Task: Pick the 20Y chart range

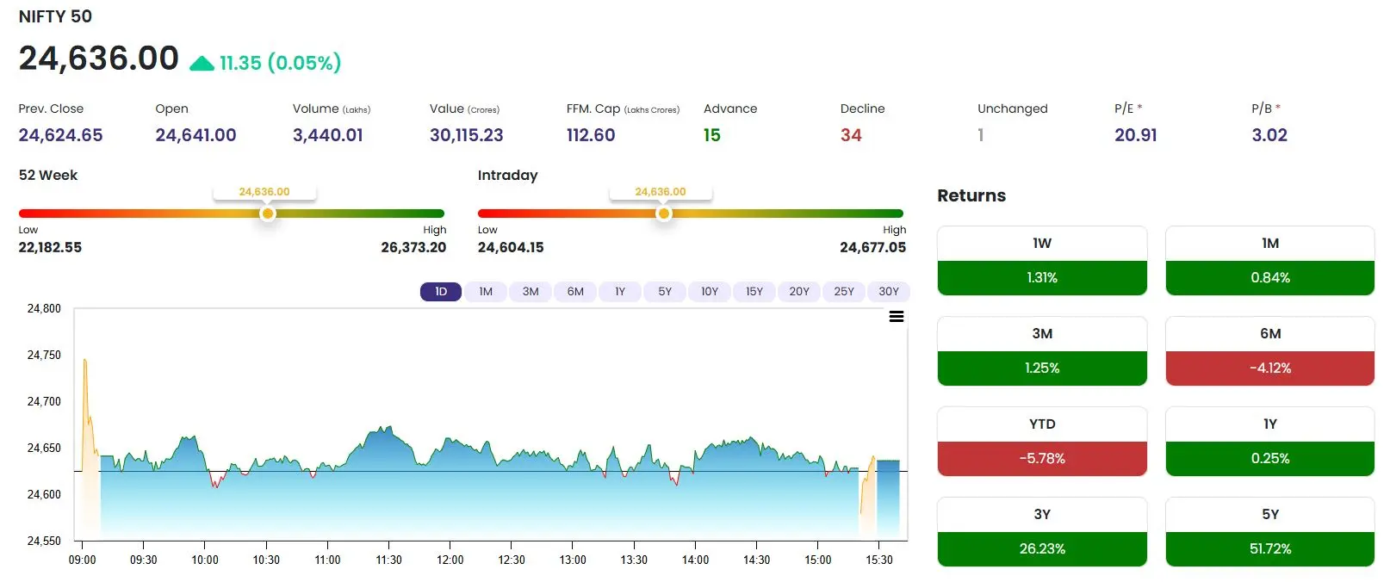Action: (x=799, y=292)
